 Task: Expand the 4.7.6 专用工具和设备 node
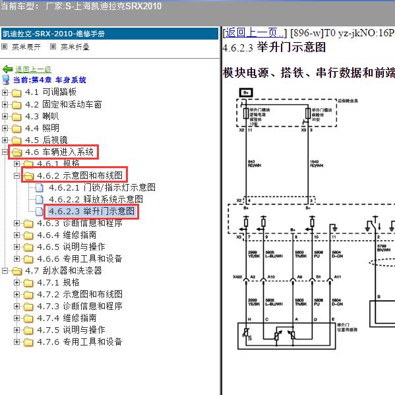[x=16, y=342]
